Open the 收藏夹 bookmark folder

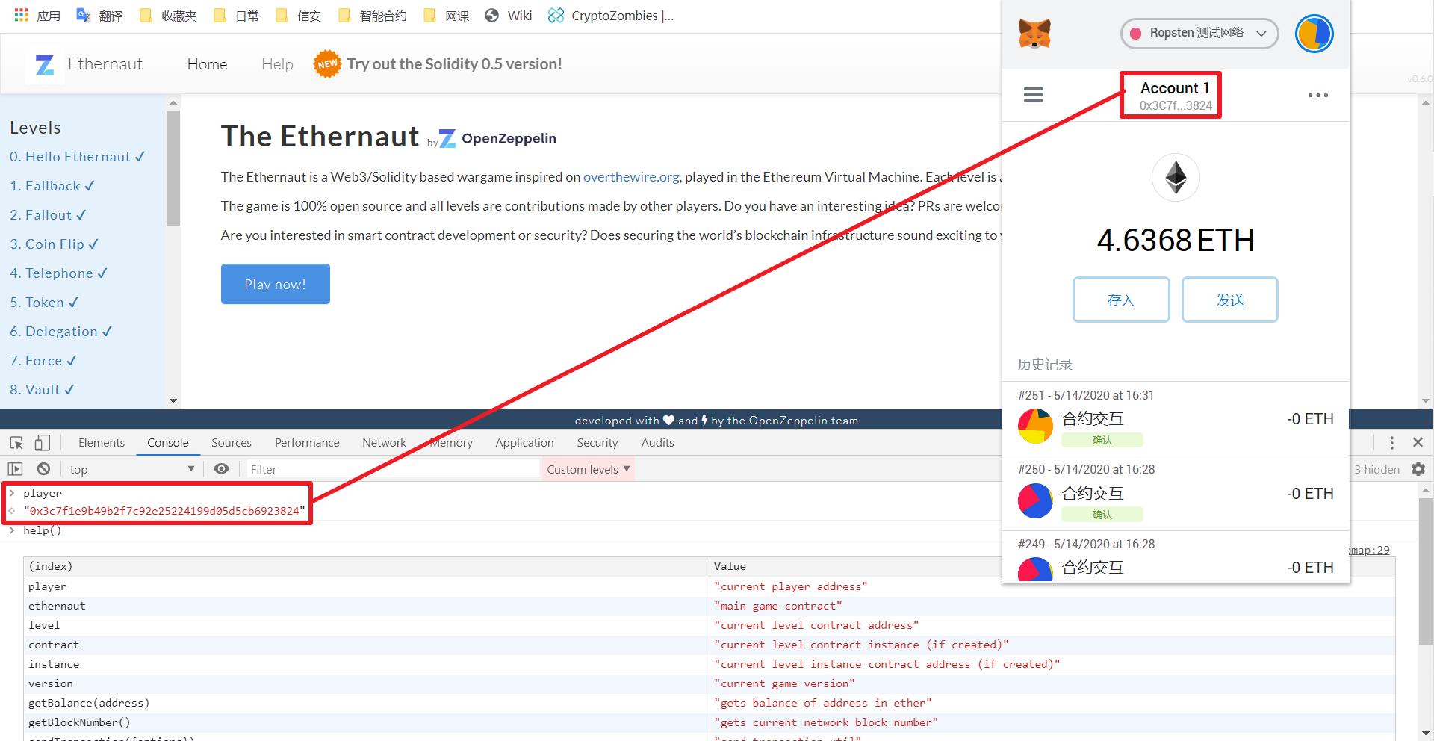[x=168, y=16]
